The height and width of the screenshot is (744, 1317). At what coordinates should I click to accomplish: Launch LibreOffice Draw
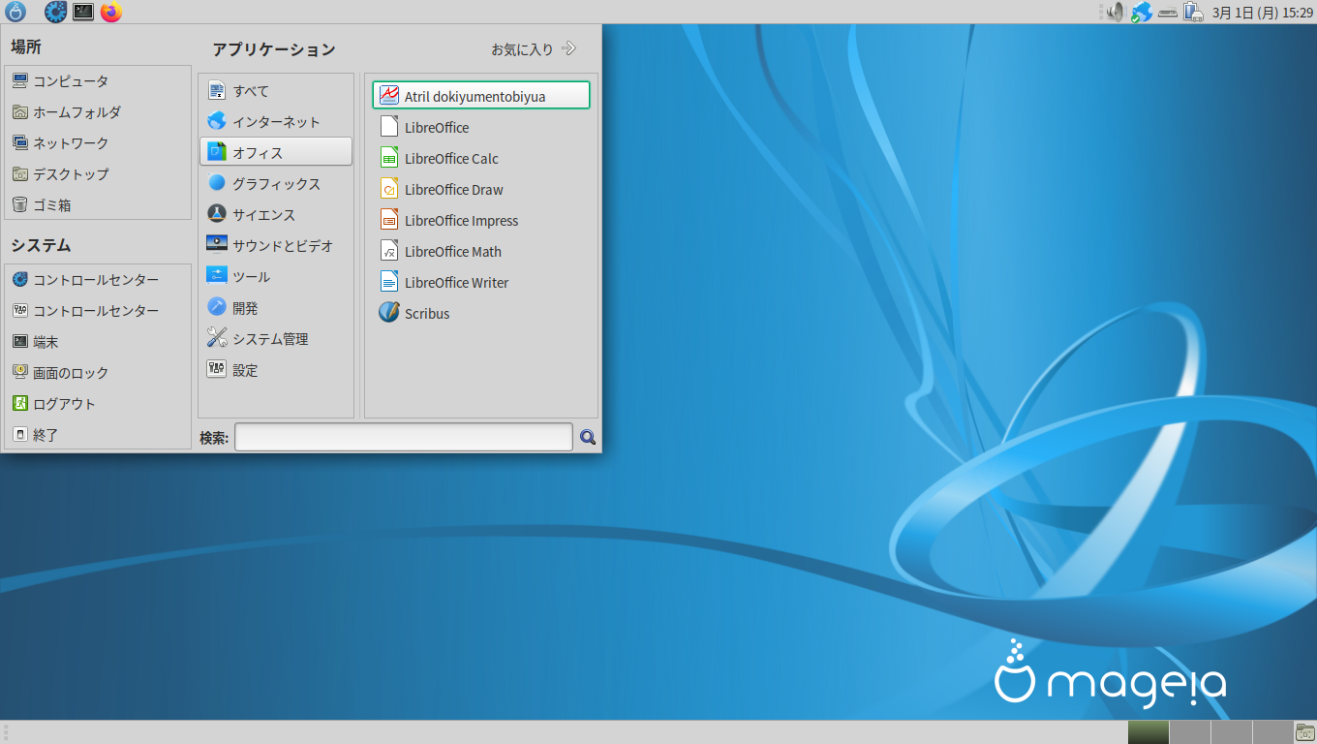pos(480,190)
